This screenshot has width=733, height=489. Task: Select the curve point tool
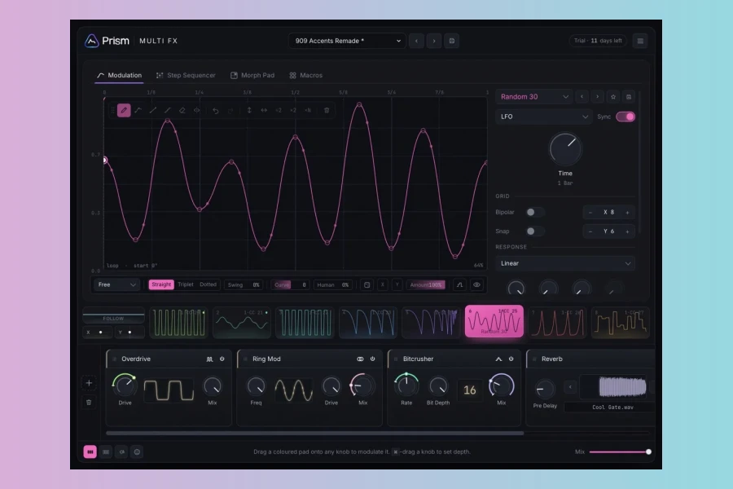click(x=138, y=111)
